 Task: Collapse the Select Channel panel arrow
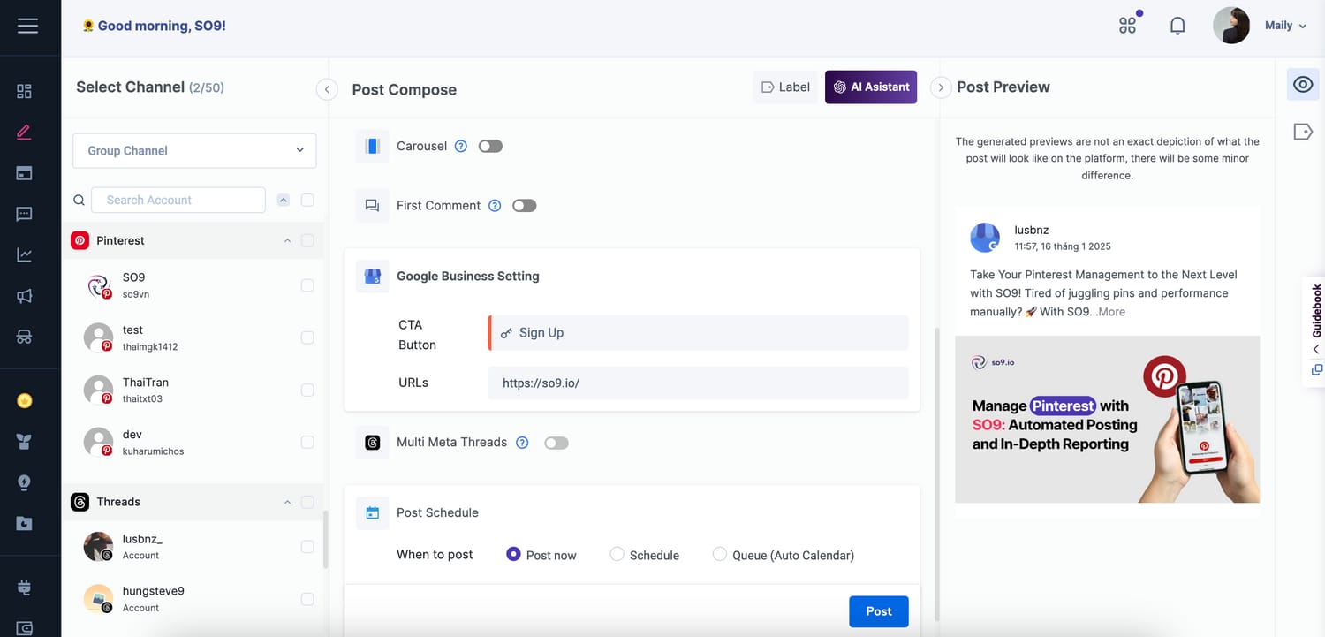click(x=327, y=88)
